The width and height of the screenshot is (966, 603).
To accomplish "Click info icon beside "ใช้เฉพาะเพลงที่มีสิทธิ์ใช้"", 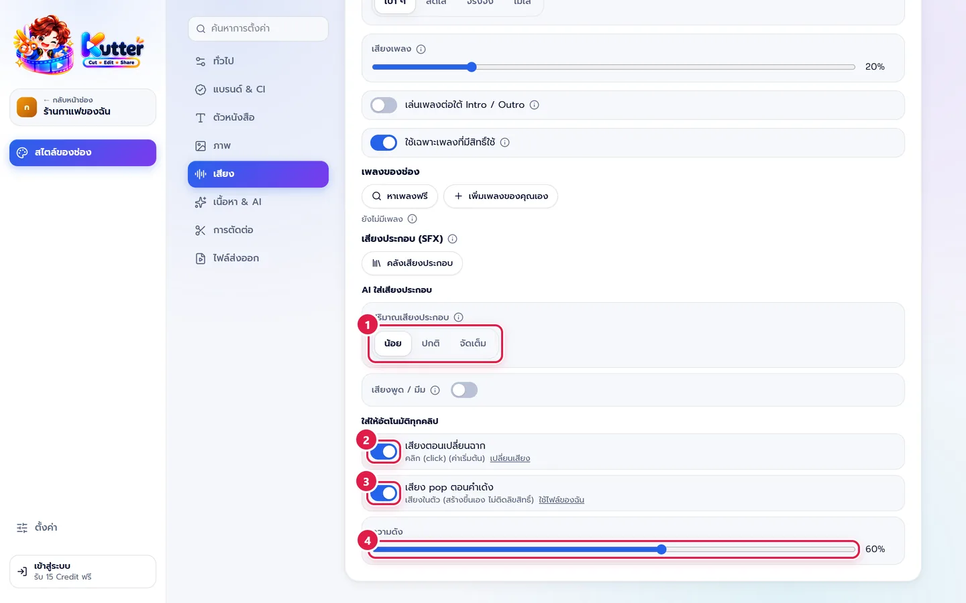I will pyautogui.click(x=505, y=142).
